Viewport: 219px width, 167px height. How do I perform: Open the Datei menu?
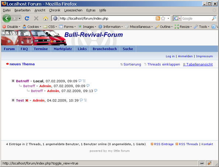(x=7, y=10)
